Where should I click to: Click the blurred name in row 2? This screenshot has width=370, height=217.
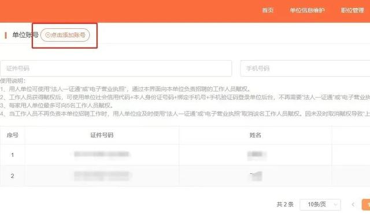click(x=256, y=176)
